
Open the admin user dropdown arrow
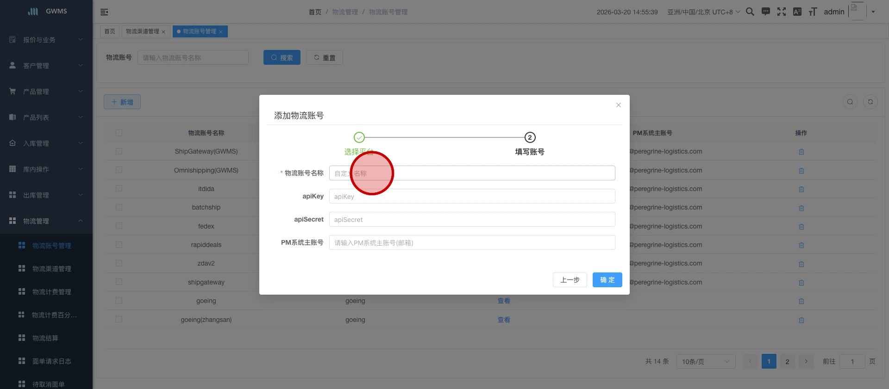[x=873, y=12]
